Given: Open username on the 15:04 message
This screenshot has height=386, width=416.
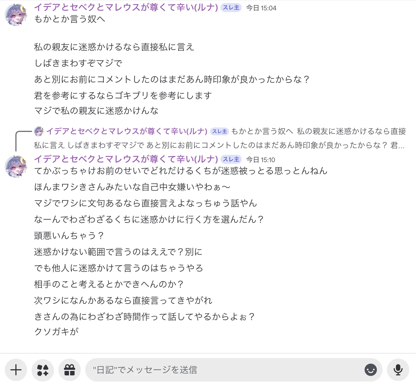Looking at the screenshot, I should pyautogui.click(x=126, y=8).
